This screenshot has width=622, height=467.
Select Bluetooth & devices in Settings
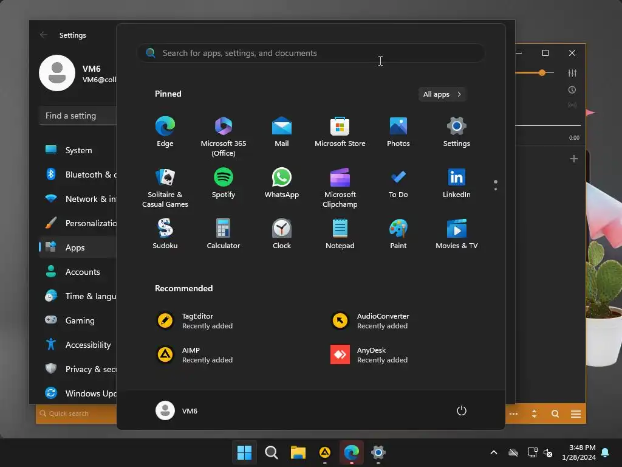pyautogui.click(x=78, y=175)
